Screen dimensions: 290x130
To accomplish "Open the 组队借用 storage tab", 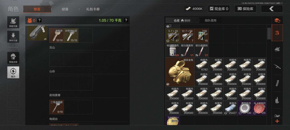I will coord(211,20).
